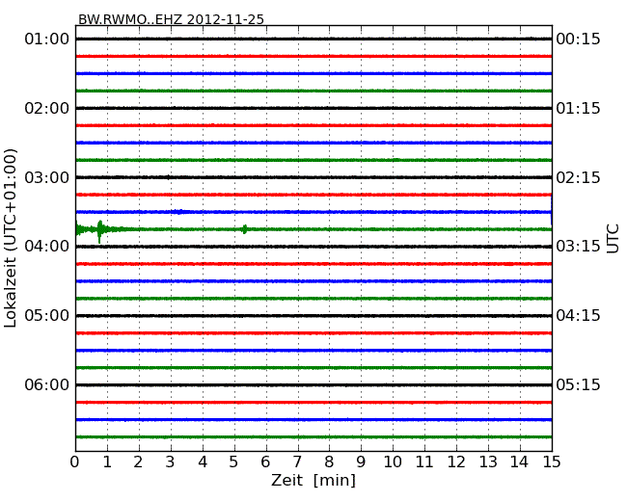
Task: Click the black trace at 04:00
Action: 313,247
